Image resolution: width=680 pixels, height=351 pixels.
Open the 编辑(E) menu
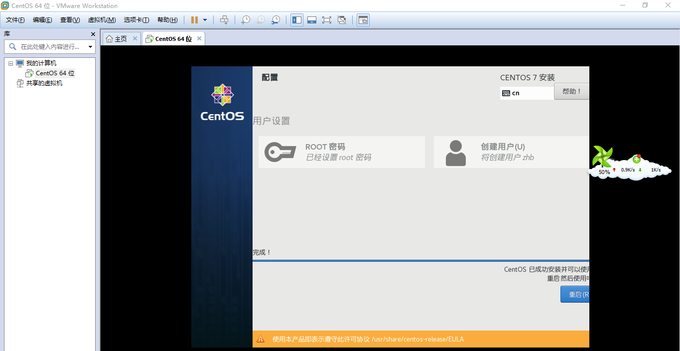pyautogui.click(x=42, y=20)
